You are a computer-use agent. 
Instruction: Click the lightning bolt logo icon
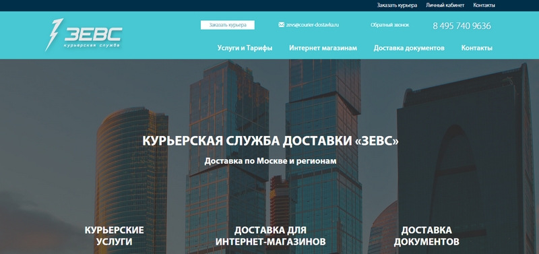pyautogui.click(x=54, y=35)
